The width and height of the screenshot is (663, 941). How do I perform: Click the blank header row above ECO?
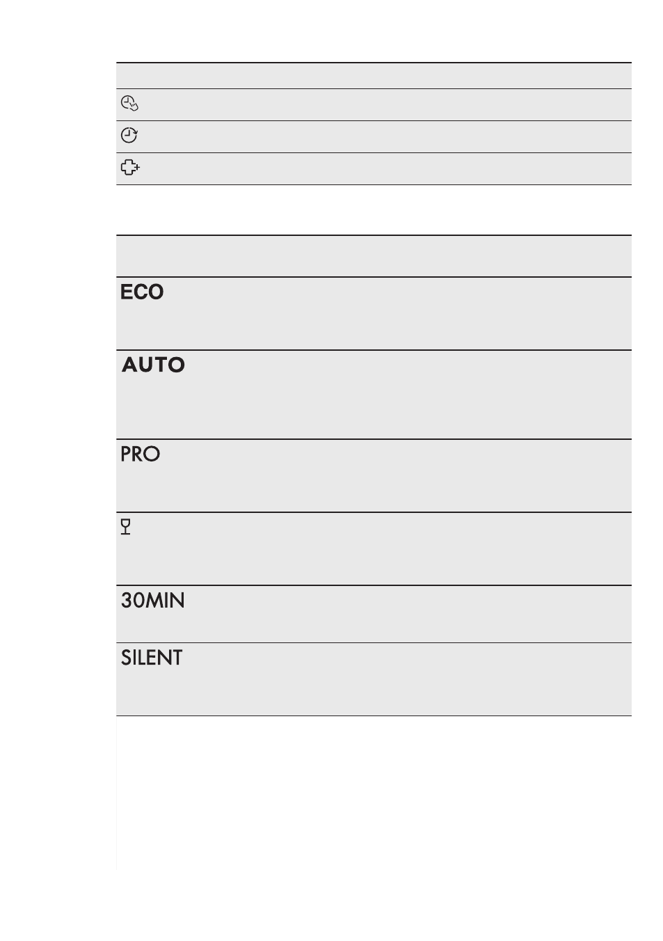[x=374, y=256]
